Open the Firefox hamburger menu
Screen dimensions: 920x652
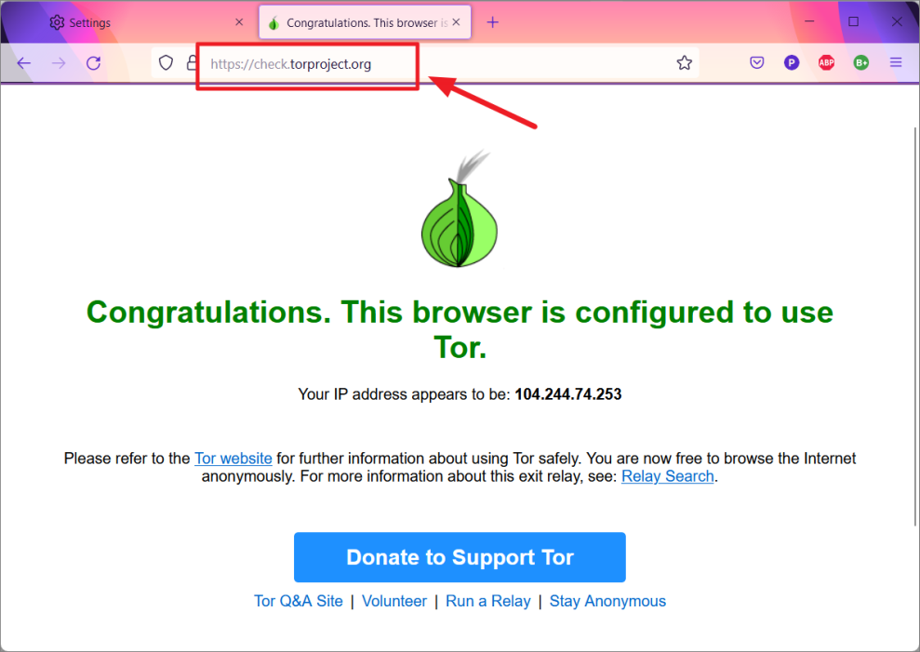click(x=896, y=62)
